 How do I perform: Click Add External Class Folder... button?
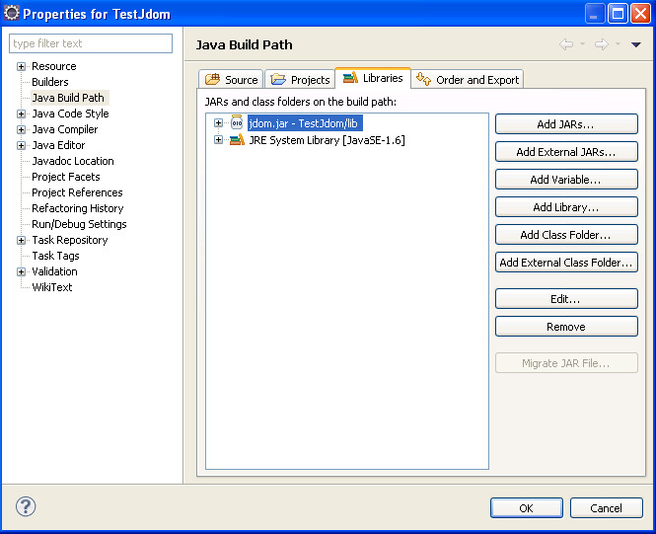click(x=566, y=263)
